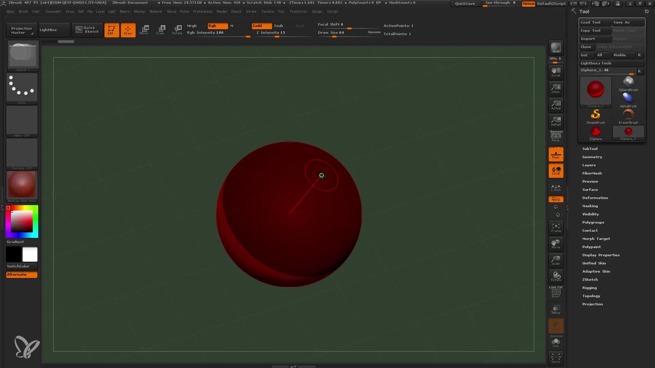Screen dimensions: 655x368
Task: Select the EraserBrush tool
Action: [628, 116]
